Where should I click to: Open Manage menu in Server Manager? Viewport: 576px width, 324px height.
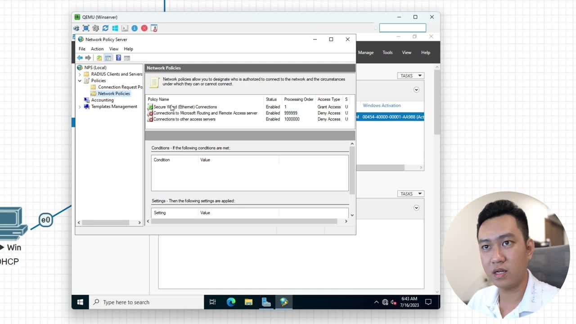click(366, 52)
